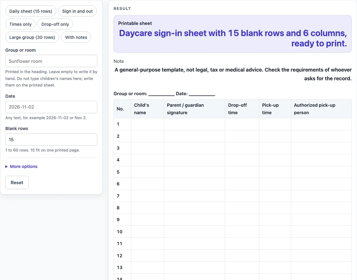Select the Times only preset

pyautogui.click(x=21, y=24)
